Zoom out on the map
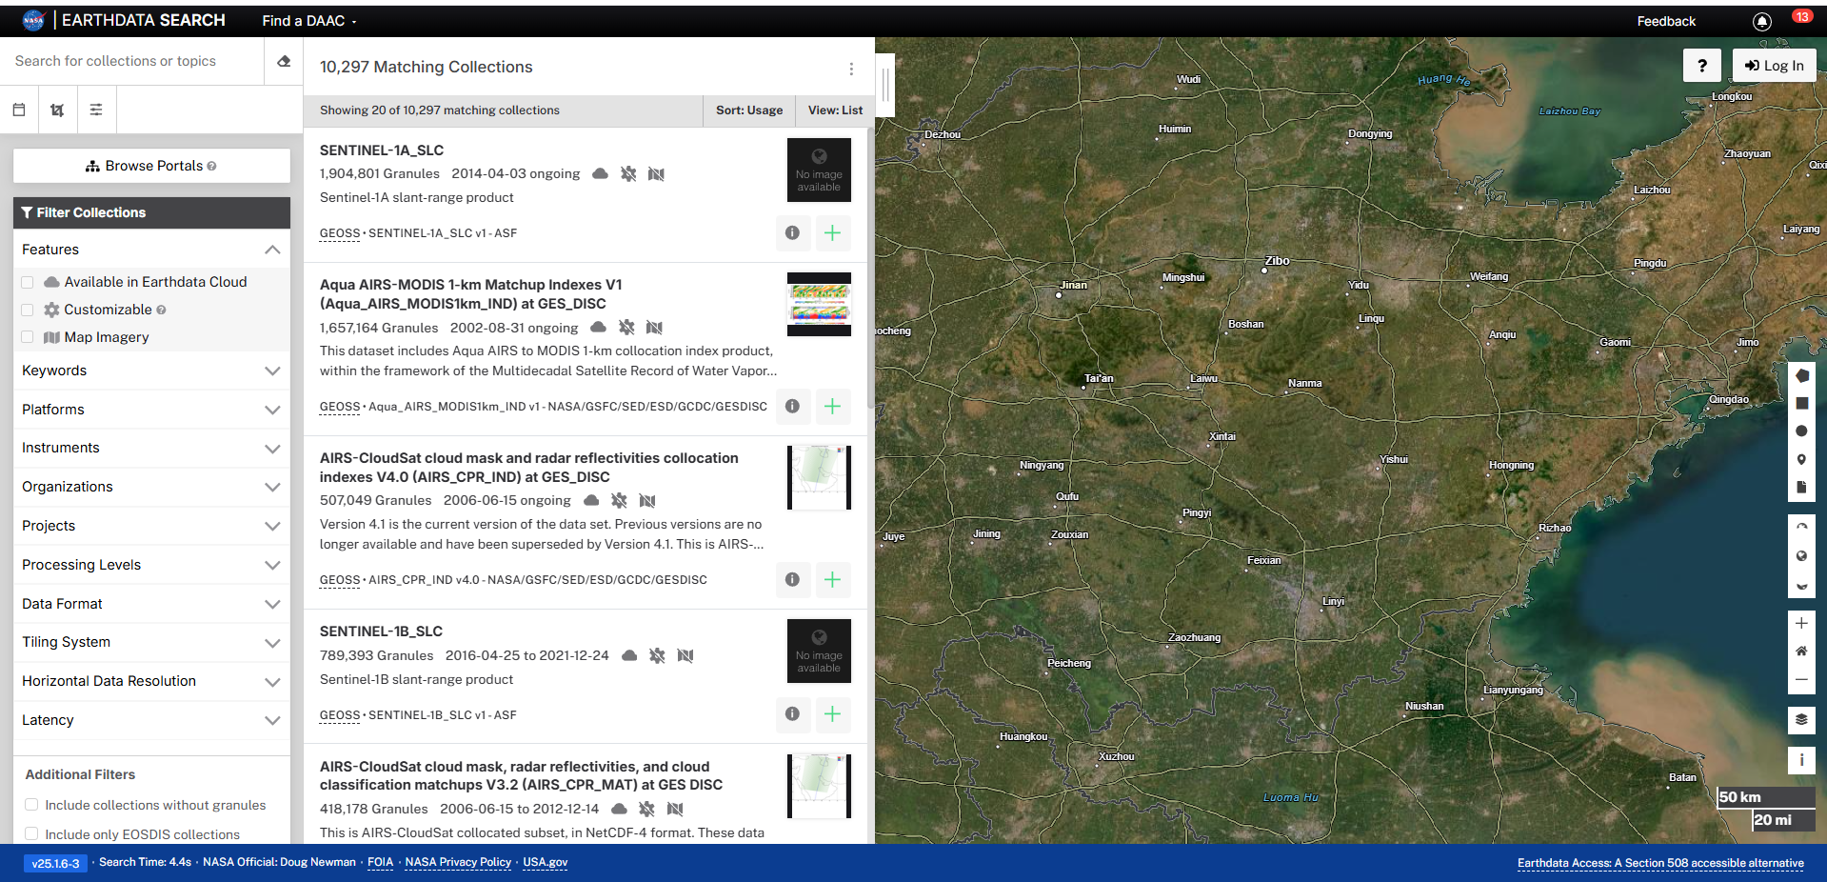Viewport: 1827px width, 882px height. [1801, 680]
